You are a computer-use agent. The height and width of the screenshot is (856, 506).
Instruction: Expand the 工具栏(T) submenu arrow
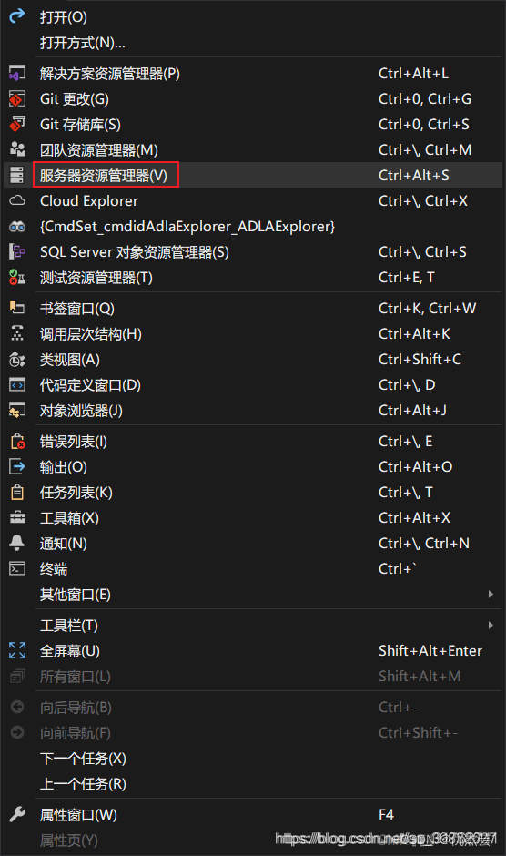coord(491,625)
